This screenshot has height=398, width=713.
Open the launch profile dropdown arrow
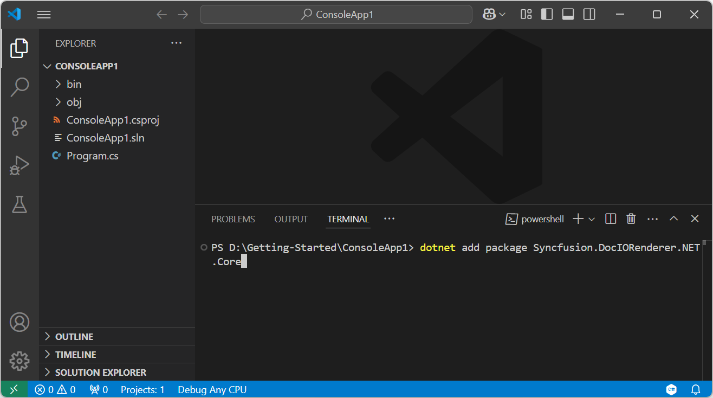[592, 219]
